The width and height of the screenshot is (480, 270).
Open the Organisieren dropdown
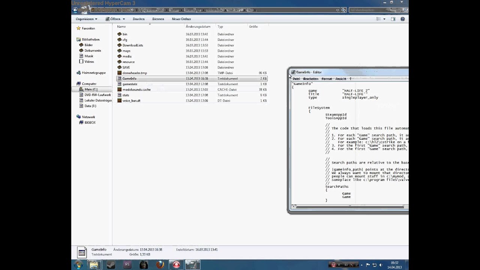coord(86,19)
